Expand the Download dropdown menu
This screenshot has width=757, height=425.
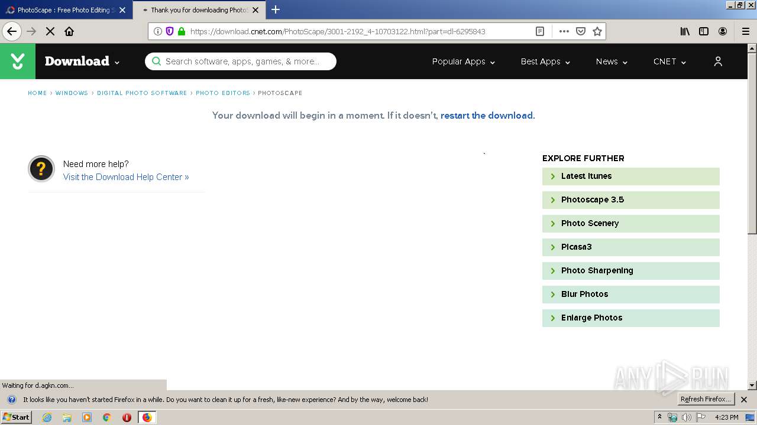82,61
